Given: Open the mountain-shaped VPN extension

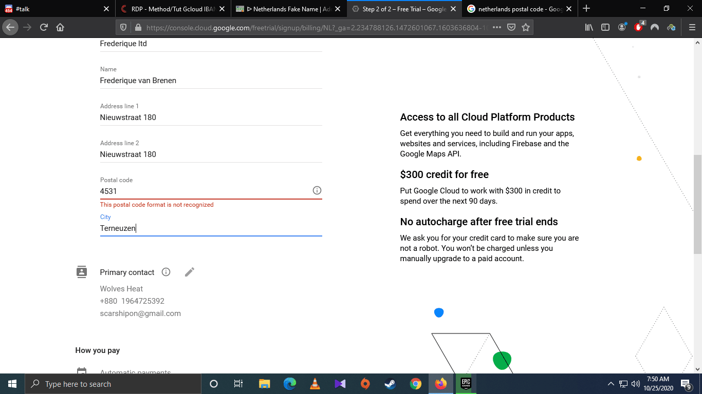Looking at the screenshot, I should point(655,28).
